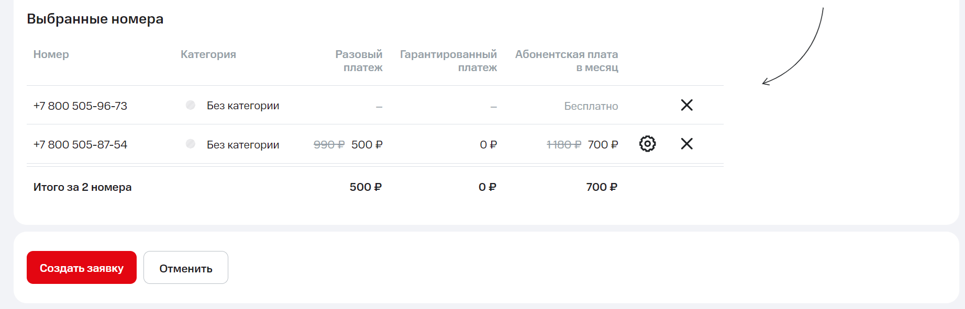Click the Разовый платеж column header
The width and height of the screenshot is (965, 309).
point(359,61)
